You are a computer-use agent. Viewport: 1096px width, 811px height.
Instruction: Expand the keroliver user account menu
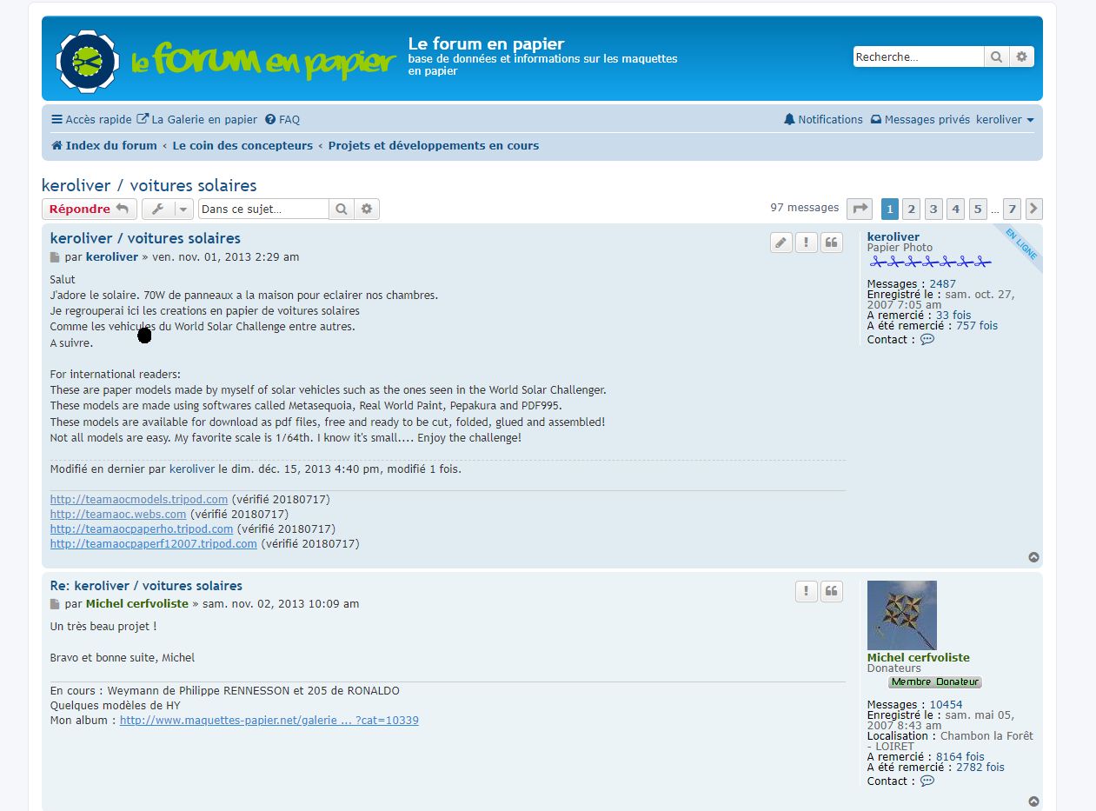pyautogui.click(x=1005, y=120)
